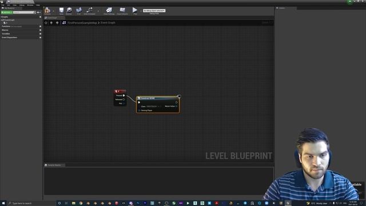Click the weather widget in system tray
The width and height of the screenshot is (366, 206).
coord(317,203)
